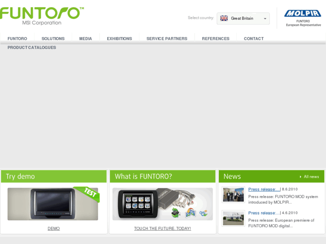The height and width of the screenshot is (244, 326).
Task: Open the 8.6.2010 press release link
Action: tap(264, 189)
